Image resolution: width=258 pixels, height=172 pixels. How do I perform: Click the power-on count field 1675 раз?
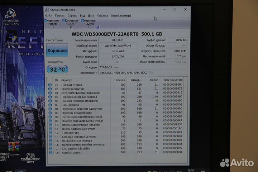tap(177, 56)
